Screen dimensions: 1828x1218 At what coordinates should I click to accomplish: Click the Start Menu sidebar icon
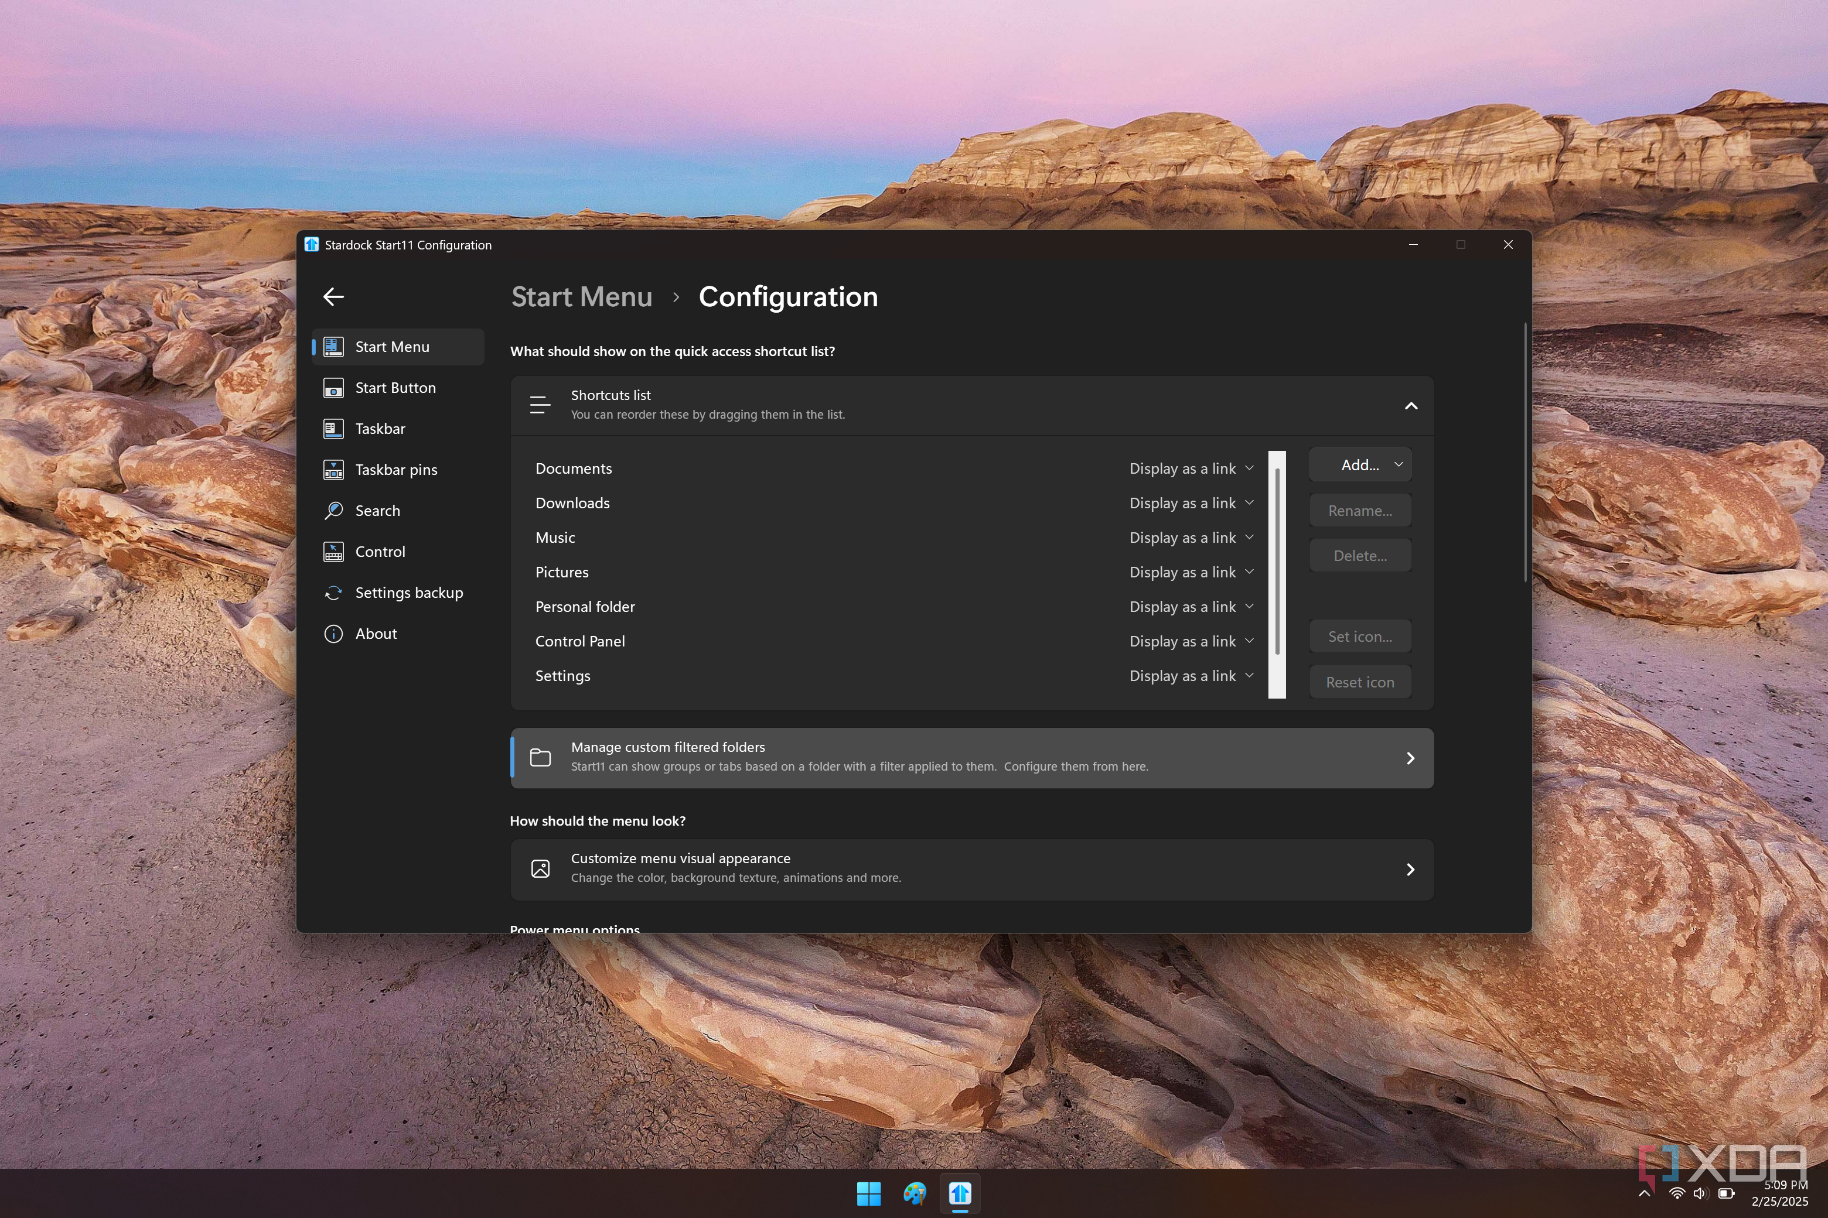(x=333, y=347)
